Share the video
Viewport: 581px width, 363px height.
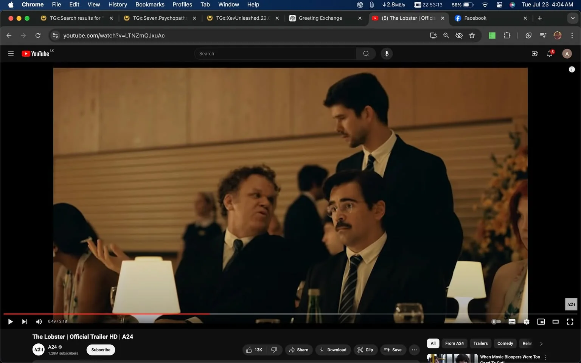[298, 350]
